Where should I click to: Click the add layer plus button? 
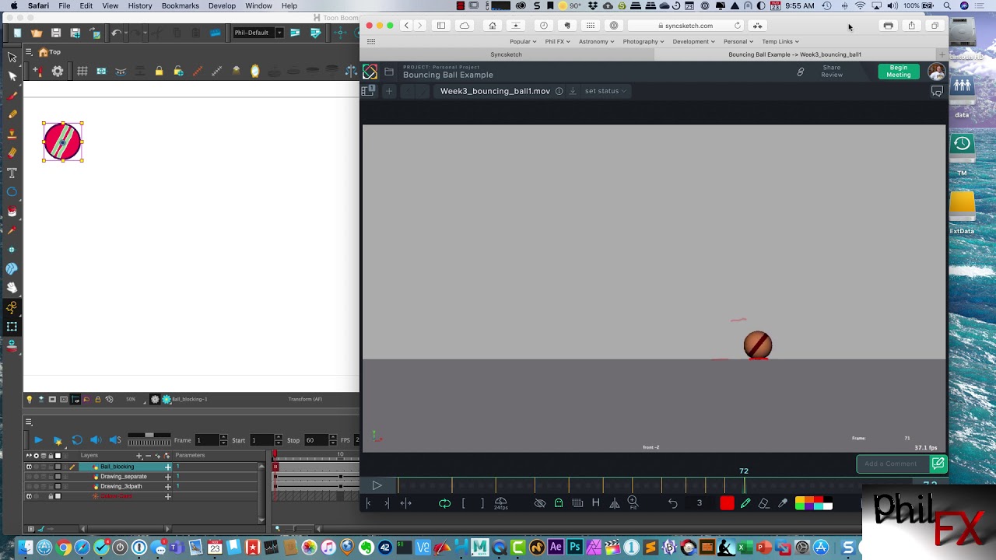point(139,456)
